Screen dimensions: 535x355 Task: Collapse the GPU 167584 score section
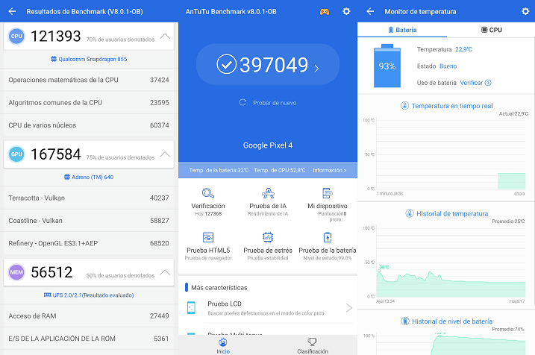point(165,154)
